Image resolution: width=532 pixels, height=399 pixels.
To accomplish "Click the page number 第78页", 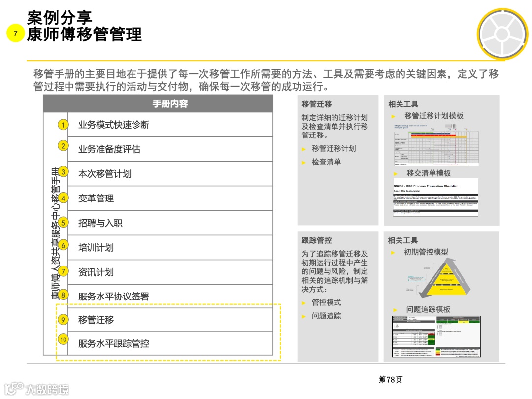I will point(391,380).
